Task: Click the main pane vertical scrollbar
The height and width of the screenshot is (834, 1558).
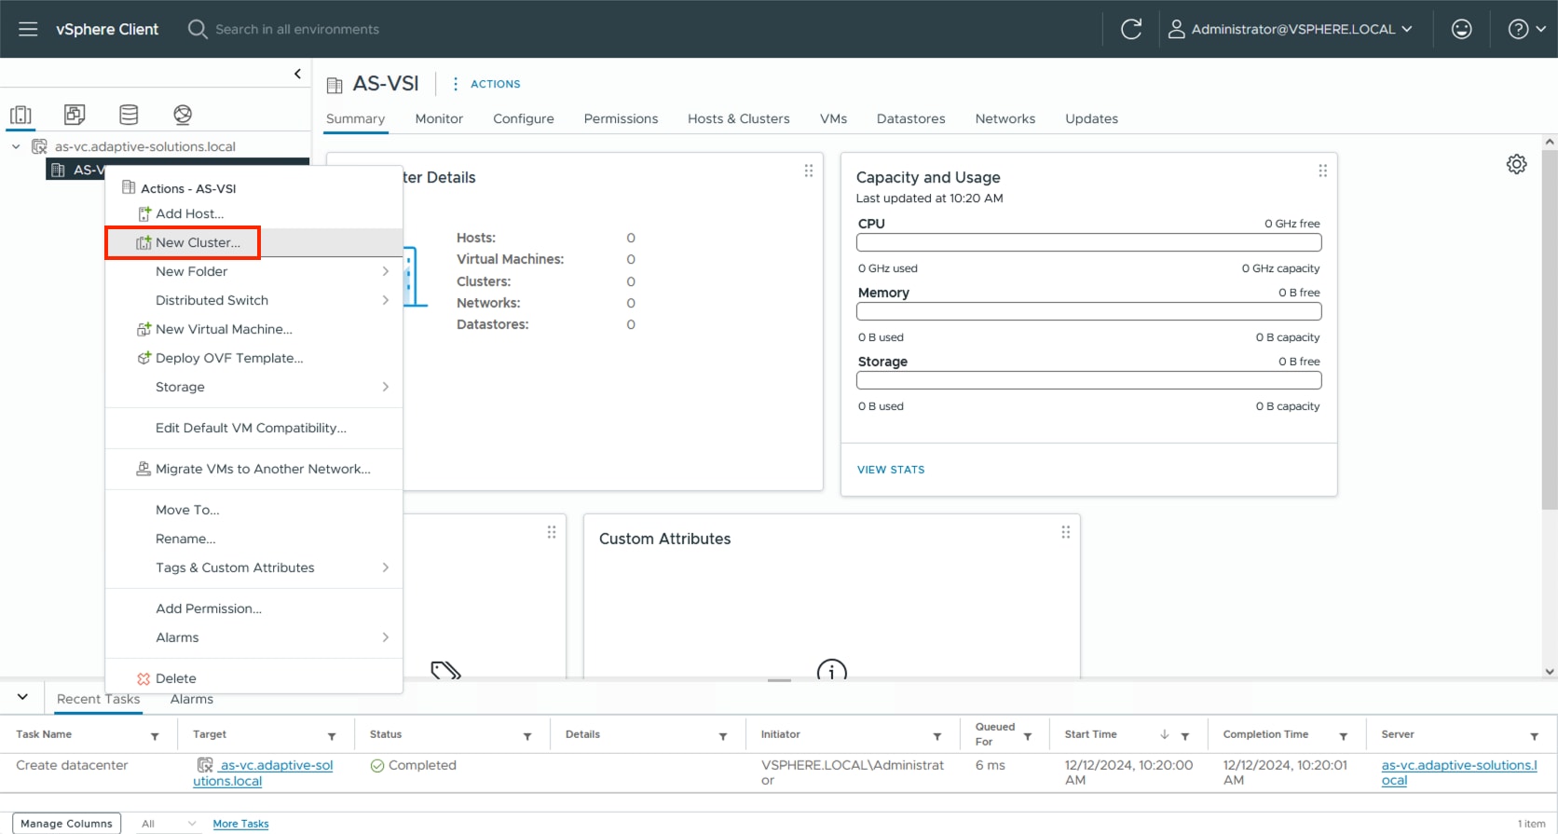Action: click(1550, 329)
